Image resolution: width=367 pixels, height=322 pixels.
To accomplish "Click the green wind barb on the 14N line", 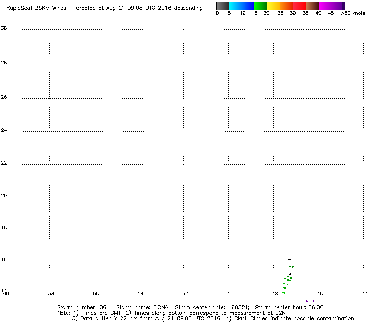I will [x=283, y=293].
